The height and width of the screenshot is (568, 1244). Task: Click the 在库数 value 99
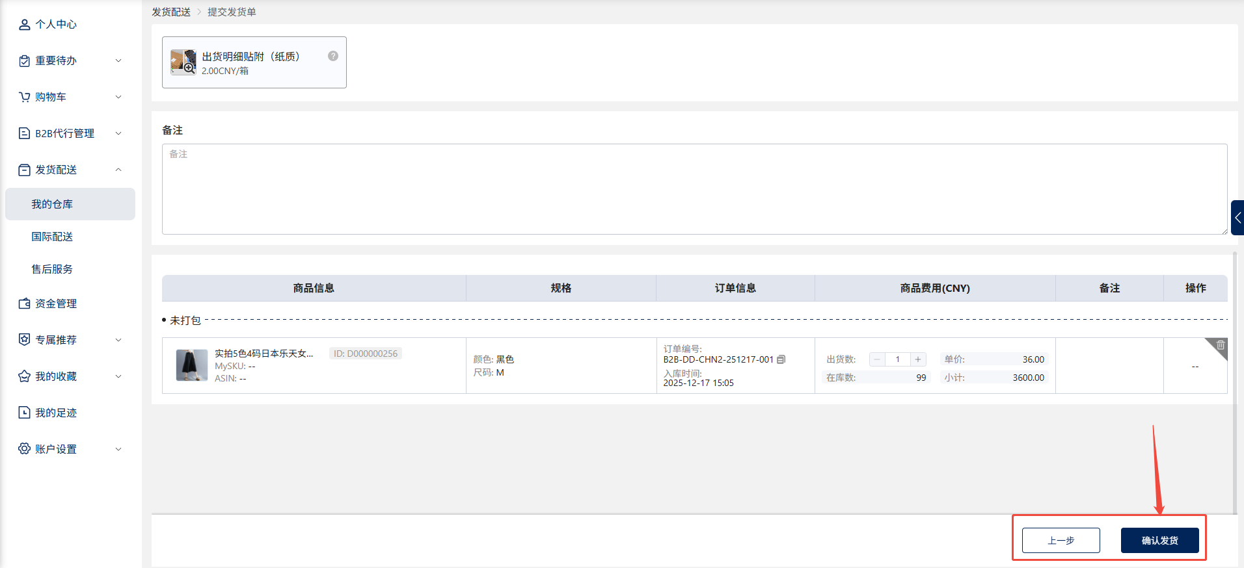(x=921, y=378)
